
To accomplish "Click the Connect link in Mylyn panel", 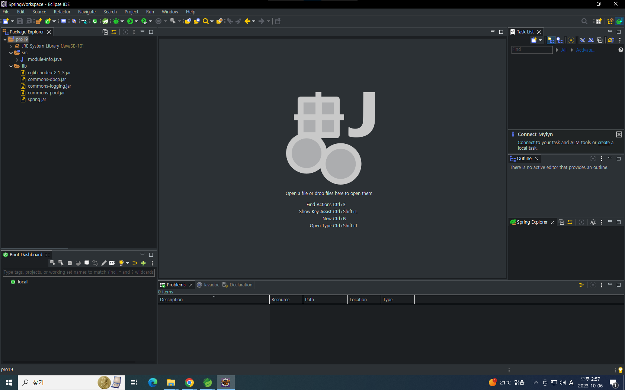I will tap(526, 143).
